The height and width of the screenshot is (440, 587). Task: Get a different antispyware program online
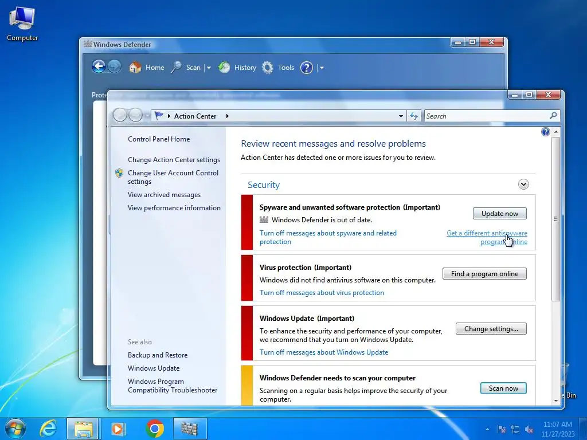(487, 237)
